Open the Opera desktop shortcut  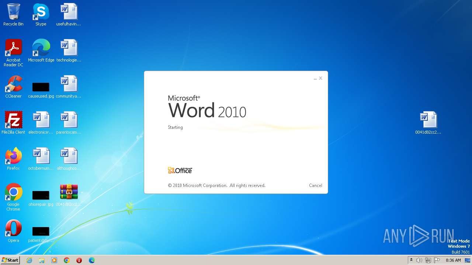click(x=13, y=231)
